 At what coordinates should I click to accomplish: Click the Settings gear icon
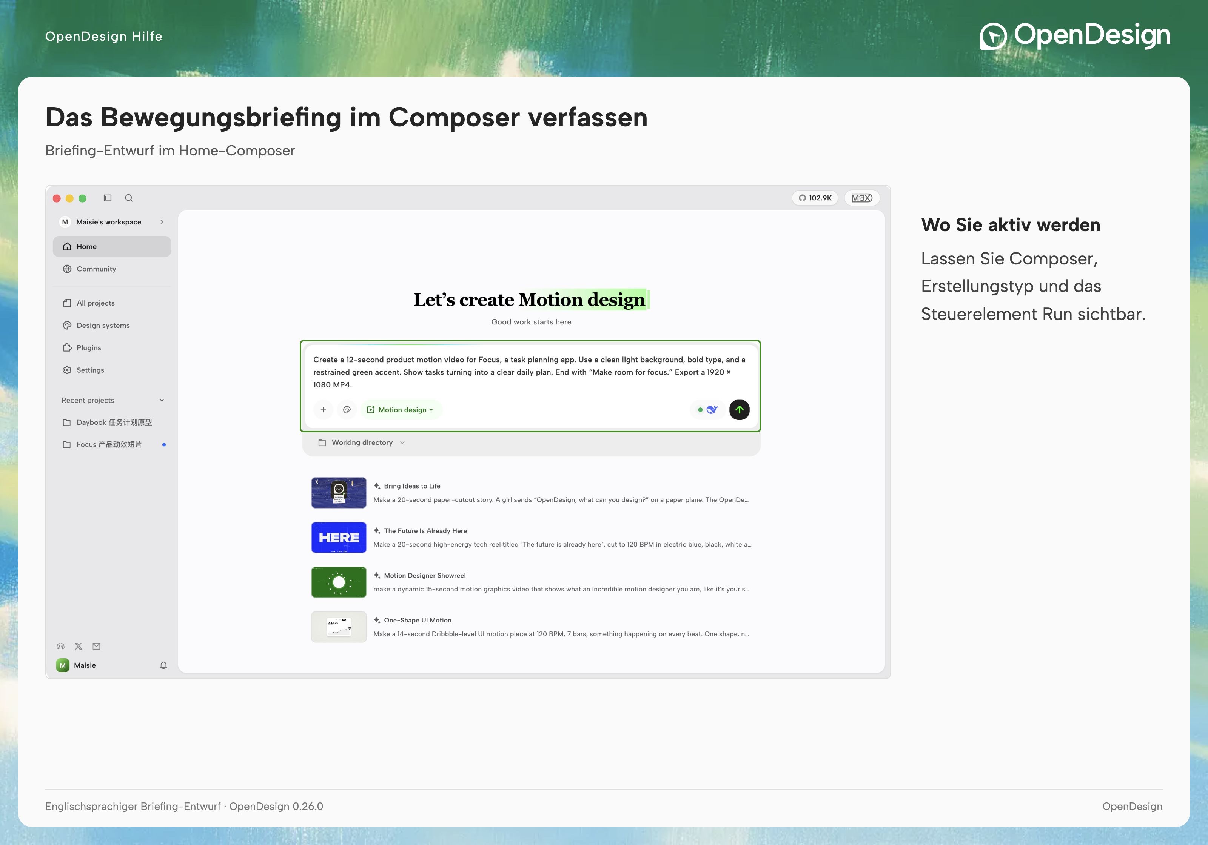67,370
